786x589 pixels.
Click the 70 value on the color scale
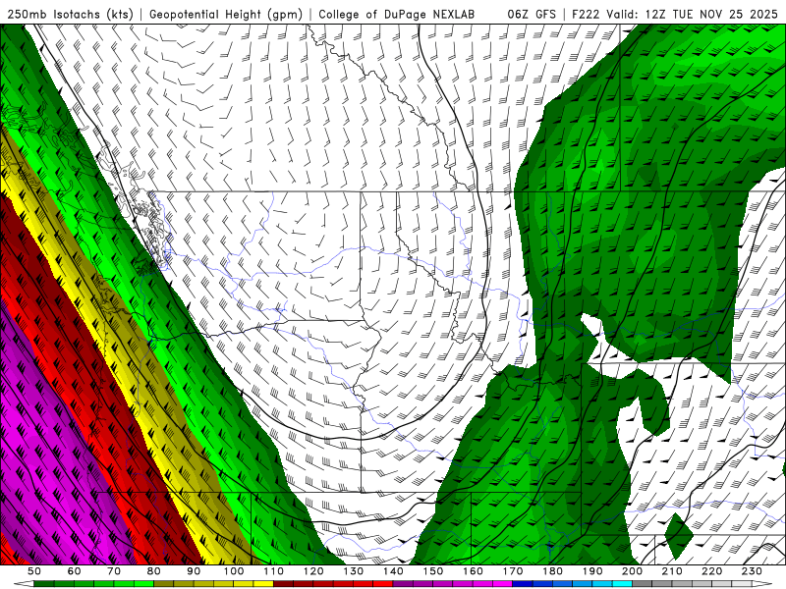[x=114, y=571]
